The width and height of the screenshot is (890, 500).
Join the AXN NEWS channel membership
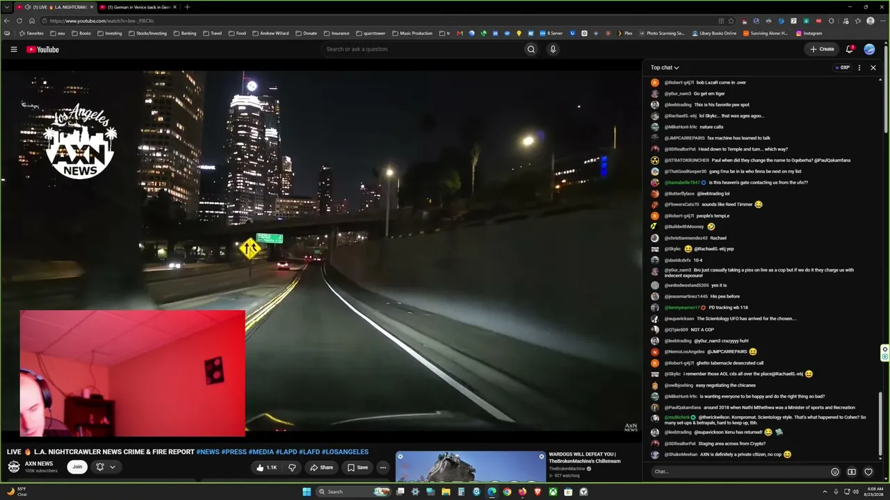77,467
